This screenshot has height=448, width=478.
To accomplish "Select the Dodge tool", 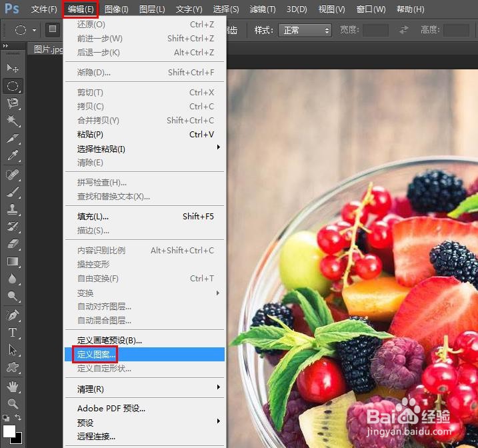I will point(13,296).
